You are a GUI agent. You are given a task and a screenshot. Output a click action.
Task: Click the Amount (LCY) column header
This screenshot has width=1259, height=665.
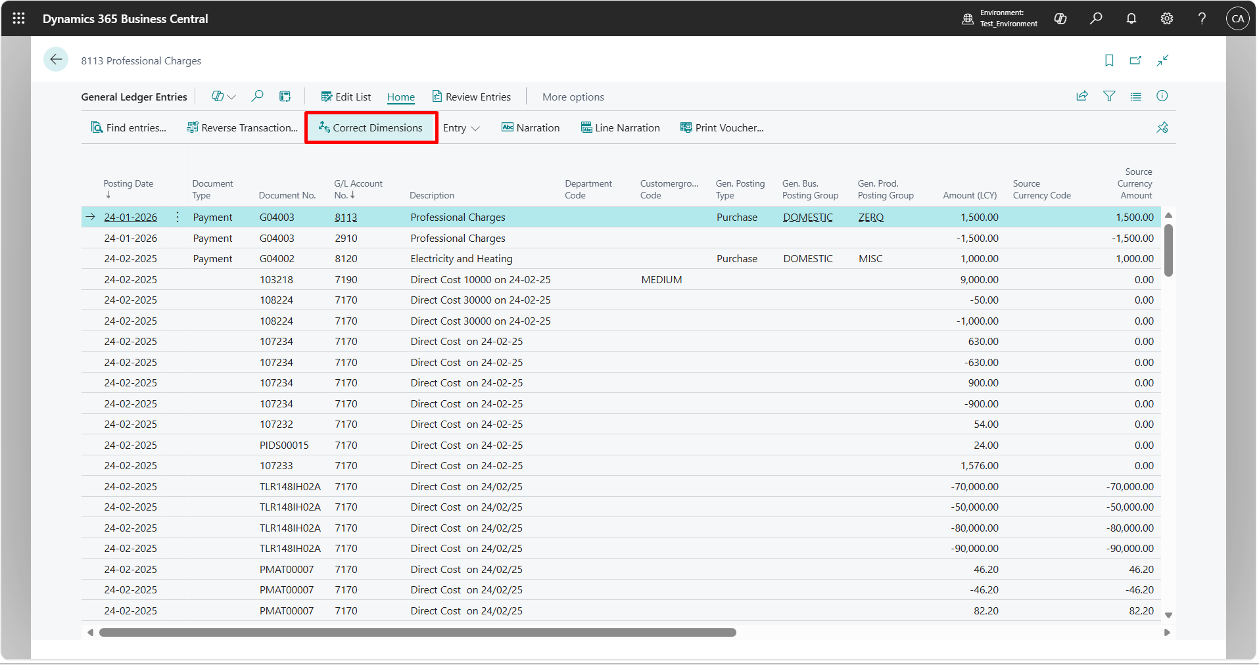[x=970, y=195]
